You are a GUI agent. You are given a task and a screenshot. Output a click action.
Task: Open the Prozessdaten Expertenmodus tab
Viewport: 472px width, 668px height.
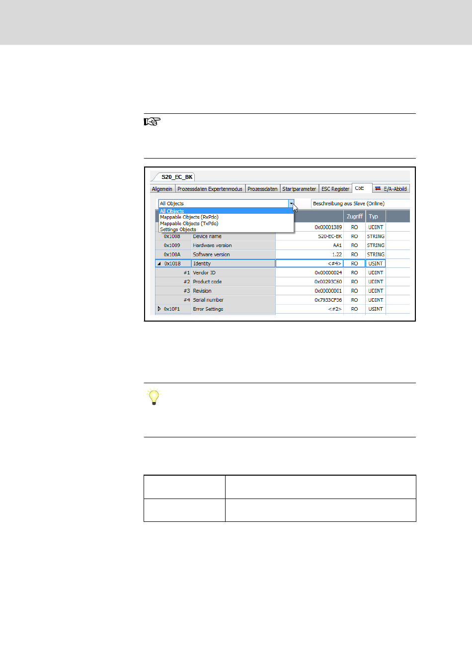[x=210, y=189]
